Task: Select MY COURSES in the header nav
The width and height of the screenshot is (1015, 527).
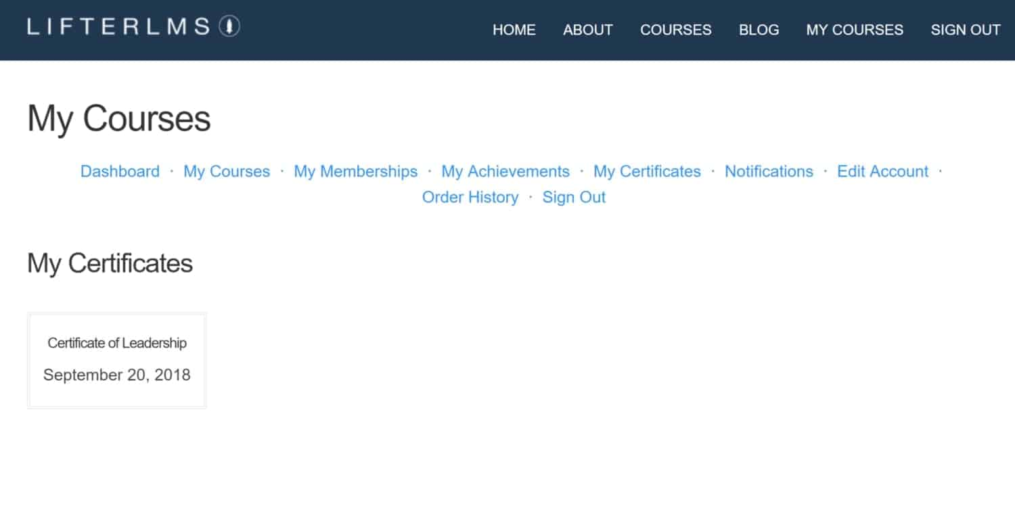Action: (x=855, y=30)
